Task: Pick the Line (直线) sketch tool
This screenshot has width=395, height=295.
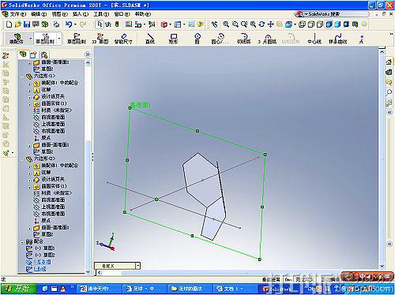Action: 150,39
